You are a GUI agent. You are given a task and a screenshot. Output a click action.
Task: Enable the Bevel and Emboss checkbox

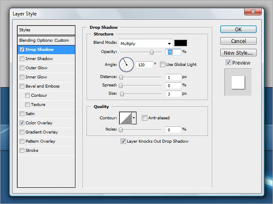coord(22,86)
